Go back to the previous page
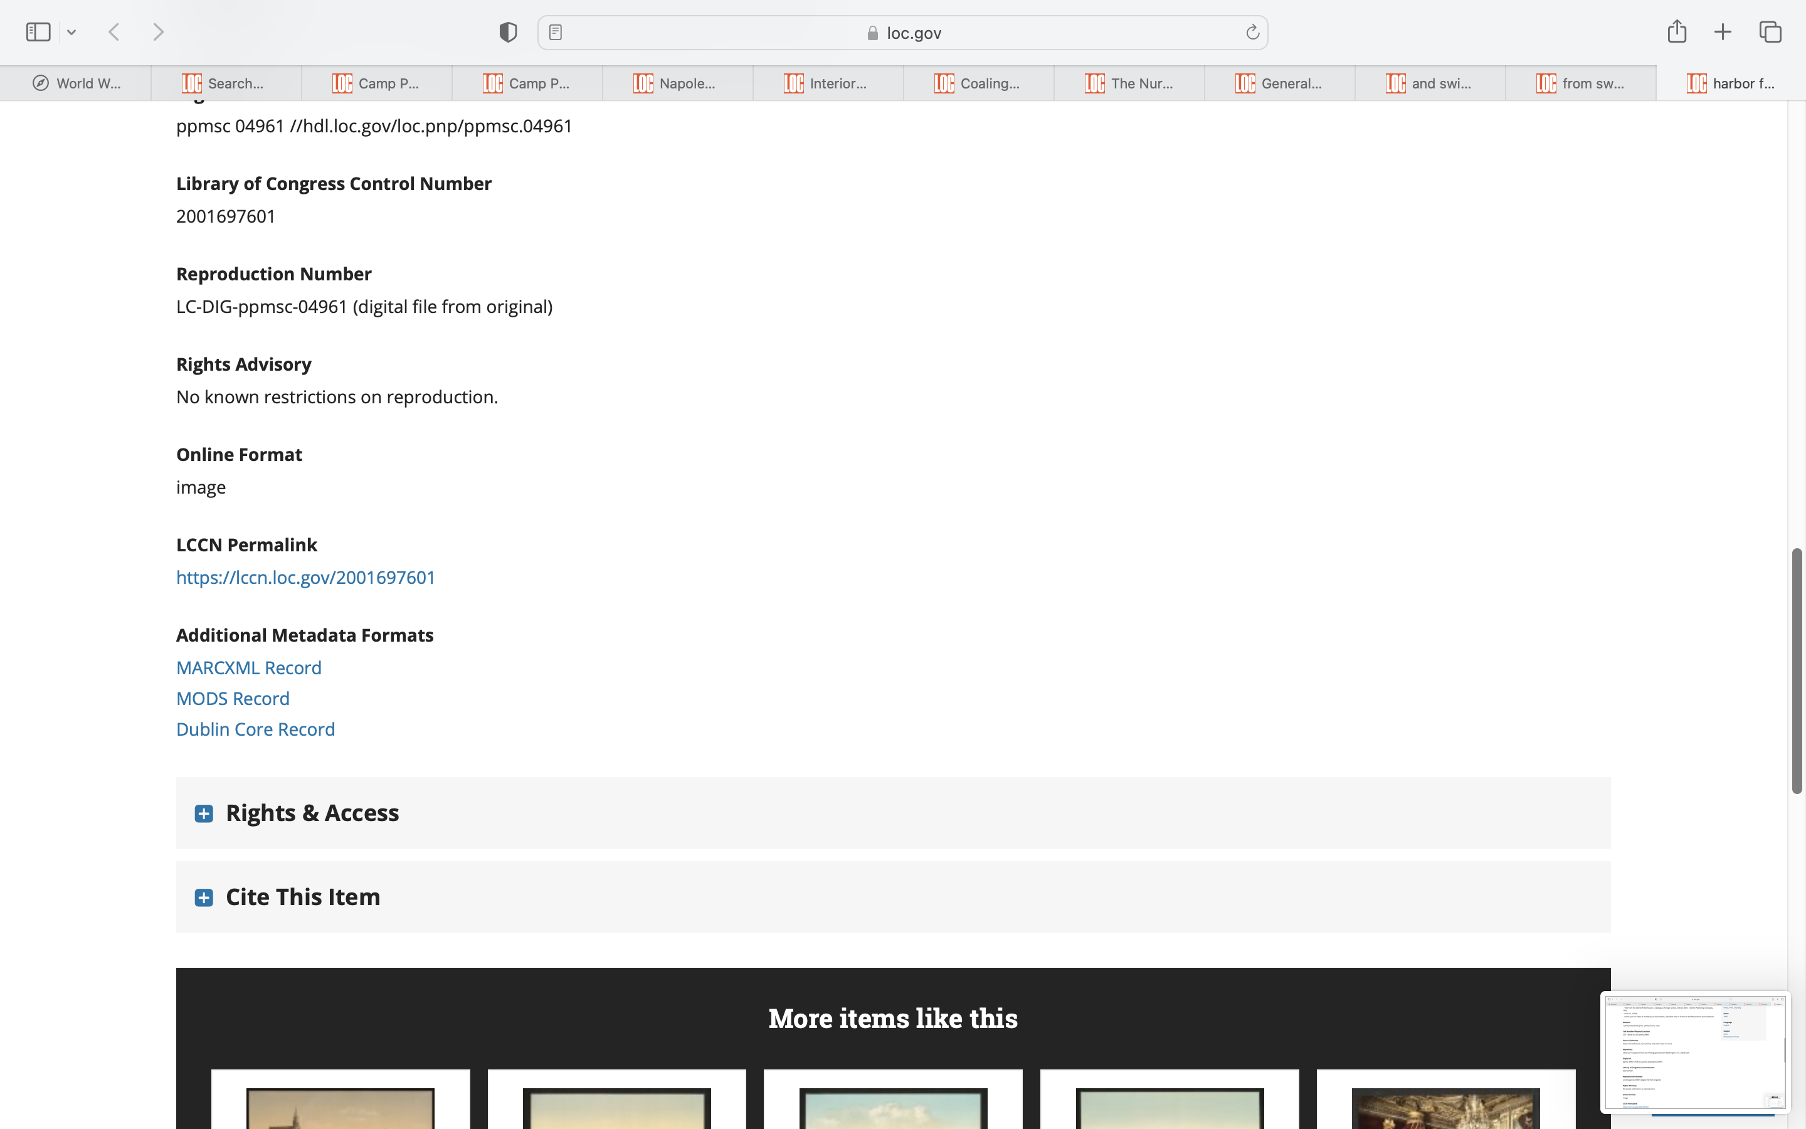Viewport: 1806px width, 1129px height. (114, 32)
